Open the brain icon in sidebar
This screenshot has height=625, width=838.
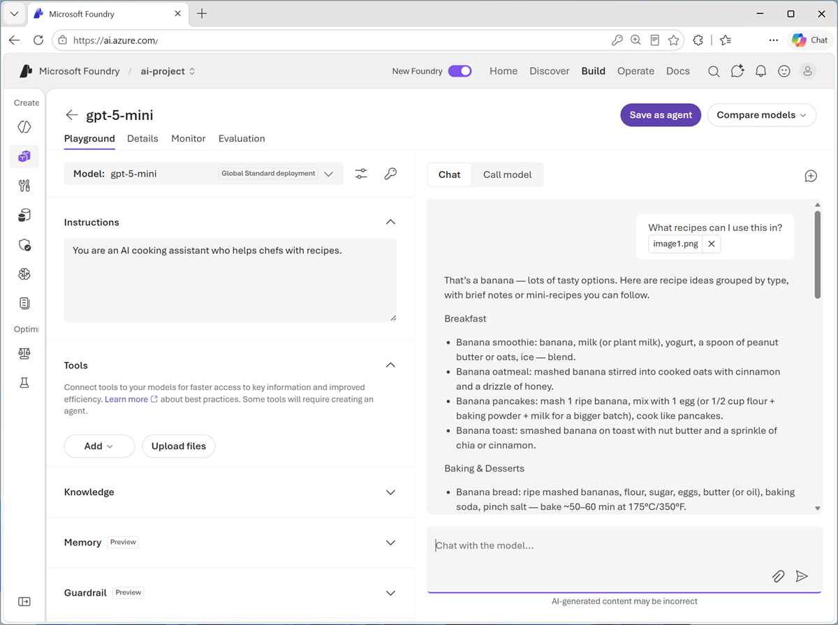click(x=24, y=274)
